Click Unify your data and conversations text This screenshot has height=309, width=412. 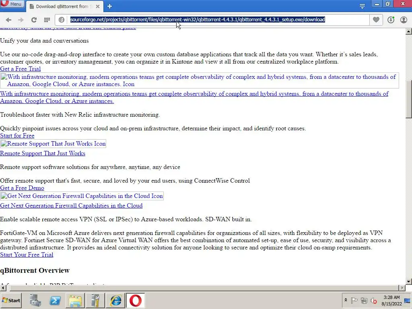click(44, 41)
